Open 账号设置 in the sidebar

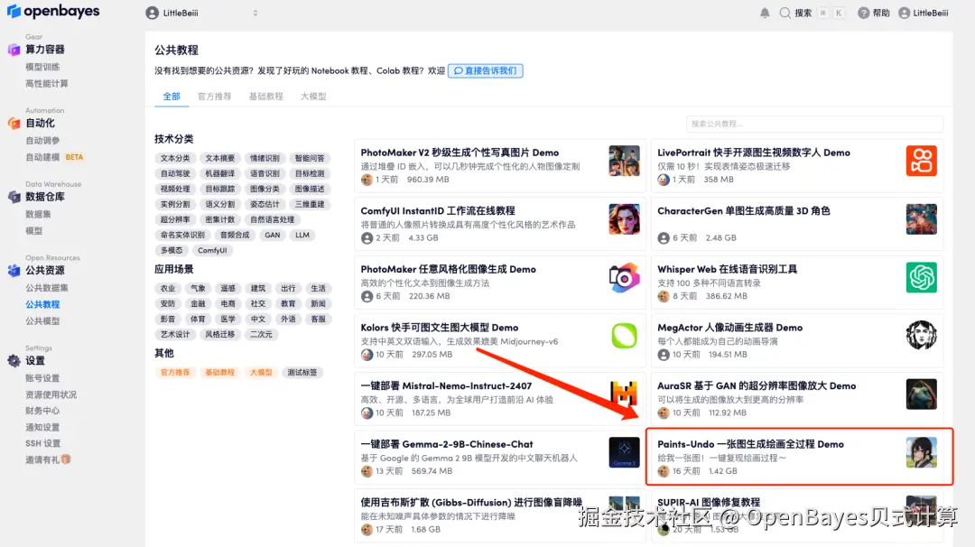43,378
